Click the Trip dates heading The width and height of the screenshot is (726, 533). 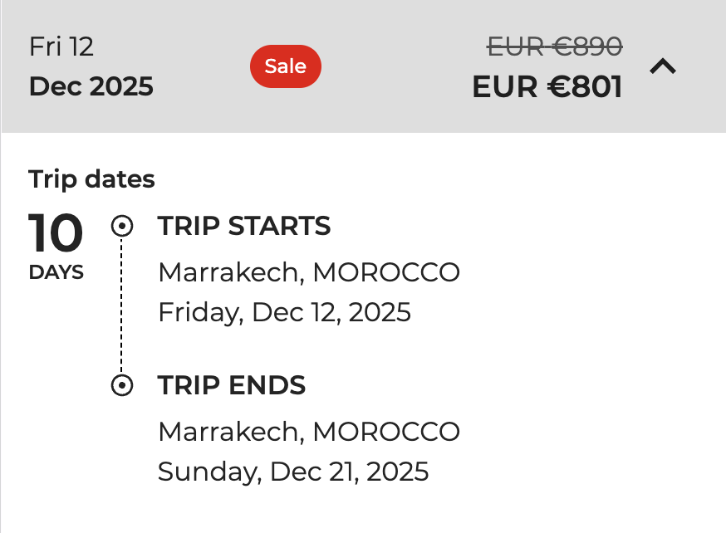pyautogui.click(x=91, y=179)
